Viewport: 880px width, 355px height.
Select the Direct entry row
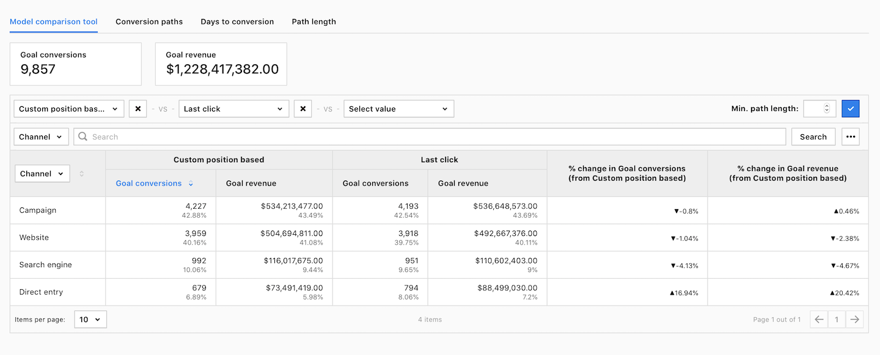(x=41, y=292)
